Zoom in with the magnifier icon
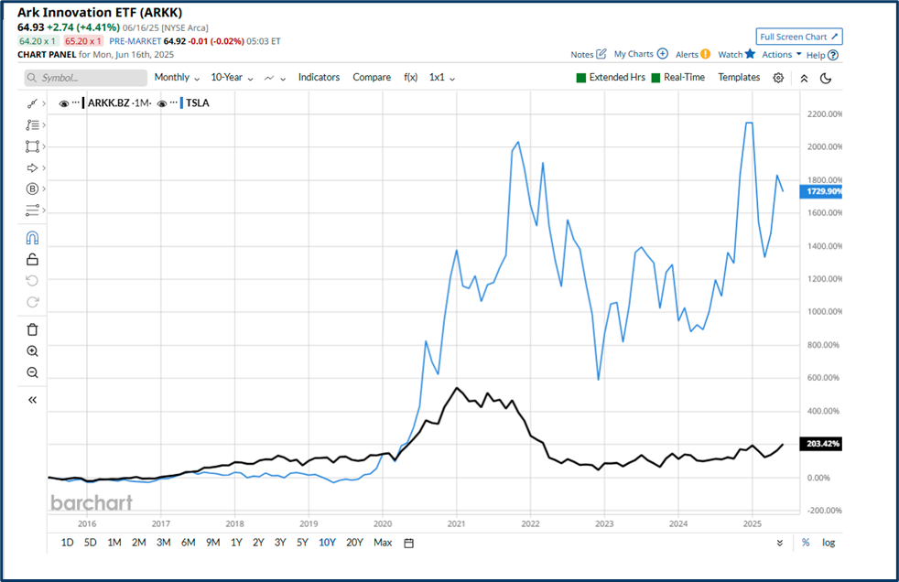Screen dimensions: 899x582 click(32, 350)
